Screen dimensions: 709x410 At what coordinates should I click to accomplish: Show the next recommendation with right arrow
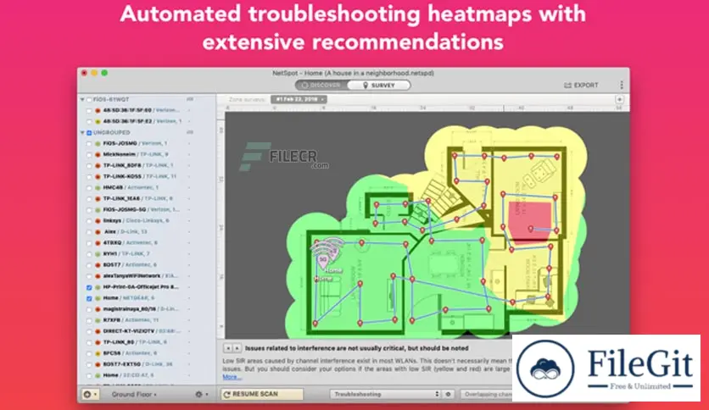point(237,349)
